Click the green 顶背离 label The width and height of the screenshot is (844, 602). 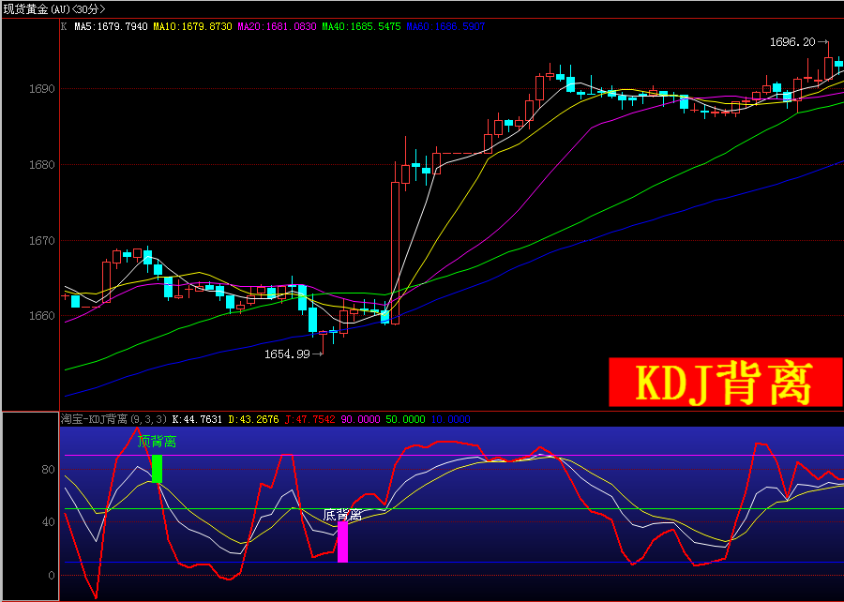click(157, 442)
